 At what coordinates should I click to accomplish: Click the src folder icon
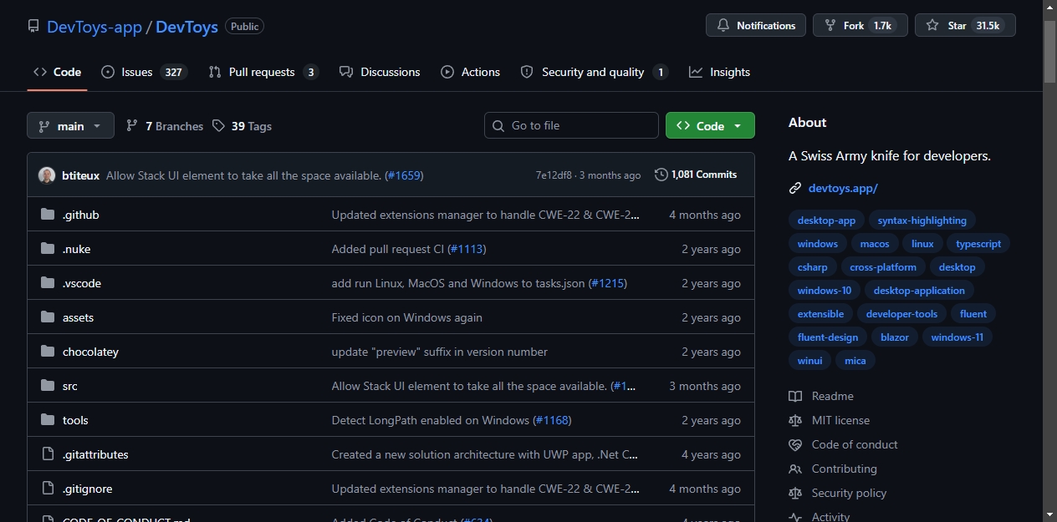click(x=48, y=386)
